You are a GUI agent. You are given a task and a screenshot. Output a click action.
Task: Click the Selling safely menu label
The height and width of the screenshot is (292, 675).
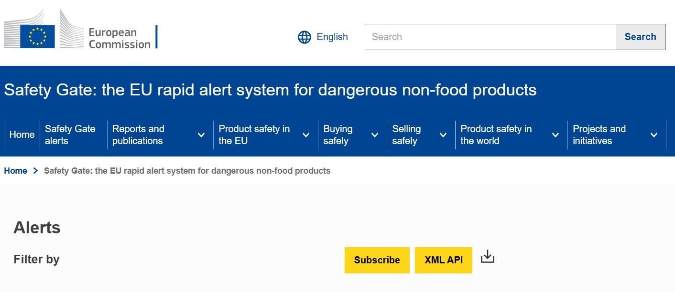406,135
